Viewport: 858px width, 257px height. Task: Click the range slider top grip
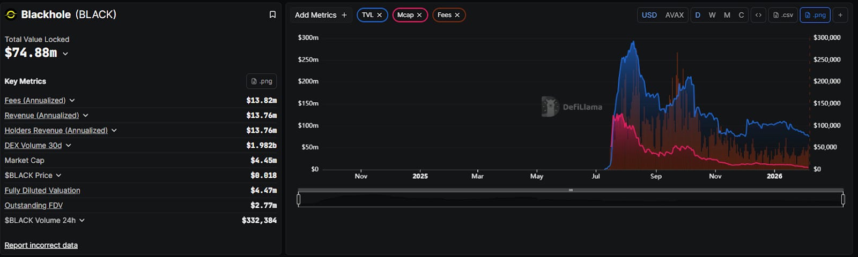point(571,190)
